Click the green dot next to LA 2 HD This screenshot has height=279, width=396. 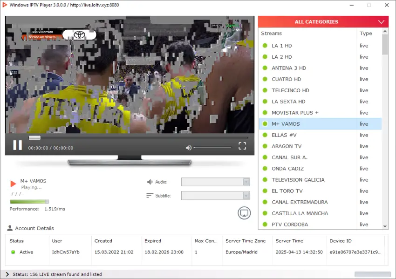[265, 56]
